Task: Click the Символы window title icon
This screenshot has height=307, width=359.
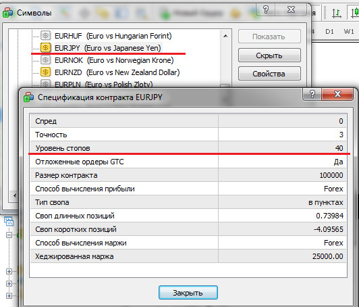Action: click(x=8, y=12)
